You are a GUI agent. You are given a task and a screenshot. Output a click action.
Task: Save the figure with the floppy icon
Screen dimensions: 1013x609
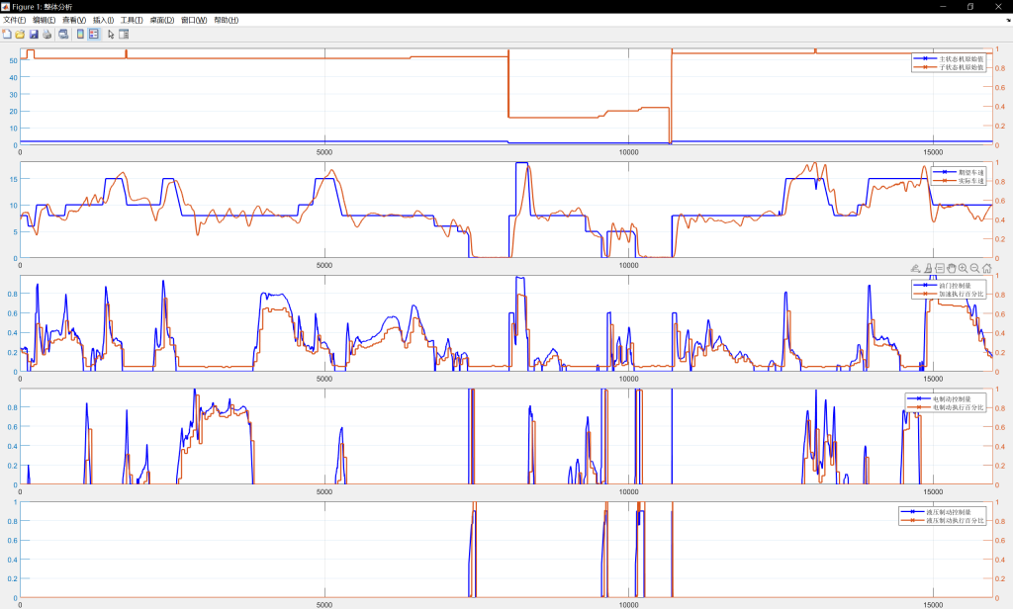(33, 34)
